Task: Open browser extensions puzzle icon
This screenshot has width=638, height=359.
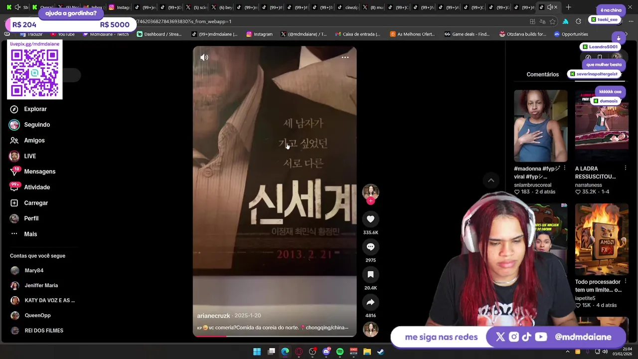Action: pos(578,21)
